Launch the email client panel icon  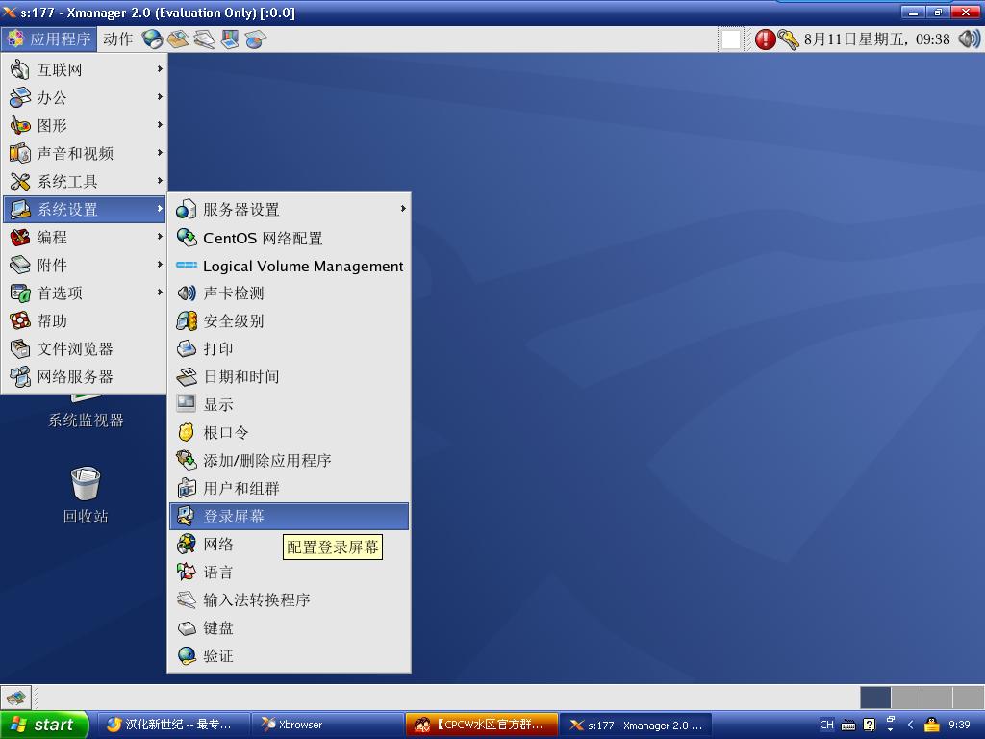click(178, 38)
